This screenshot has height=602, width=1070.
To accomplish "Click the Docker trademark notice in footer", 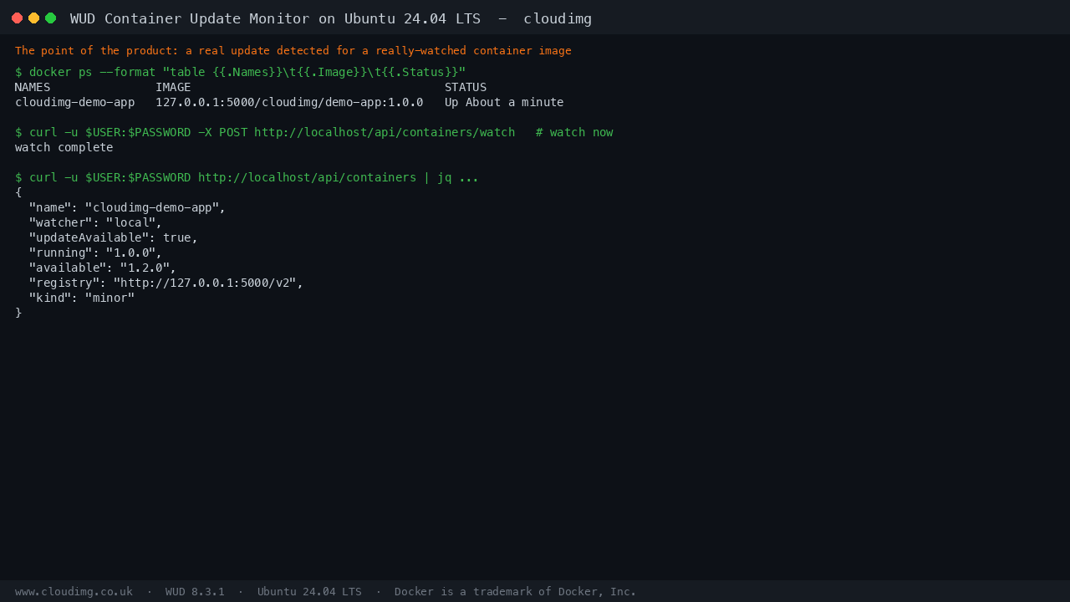I will click(x=515, y=591).
